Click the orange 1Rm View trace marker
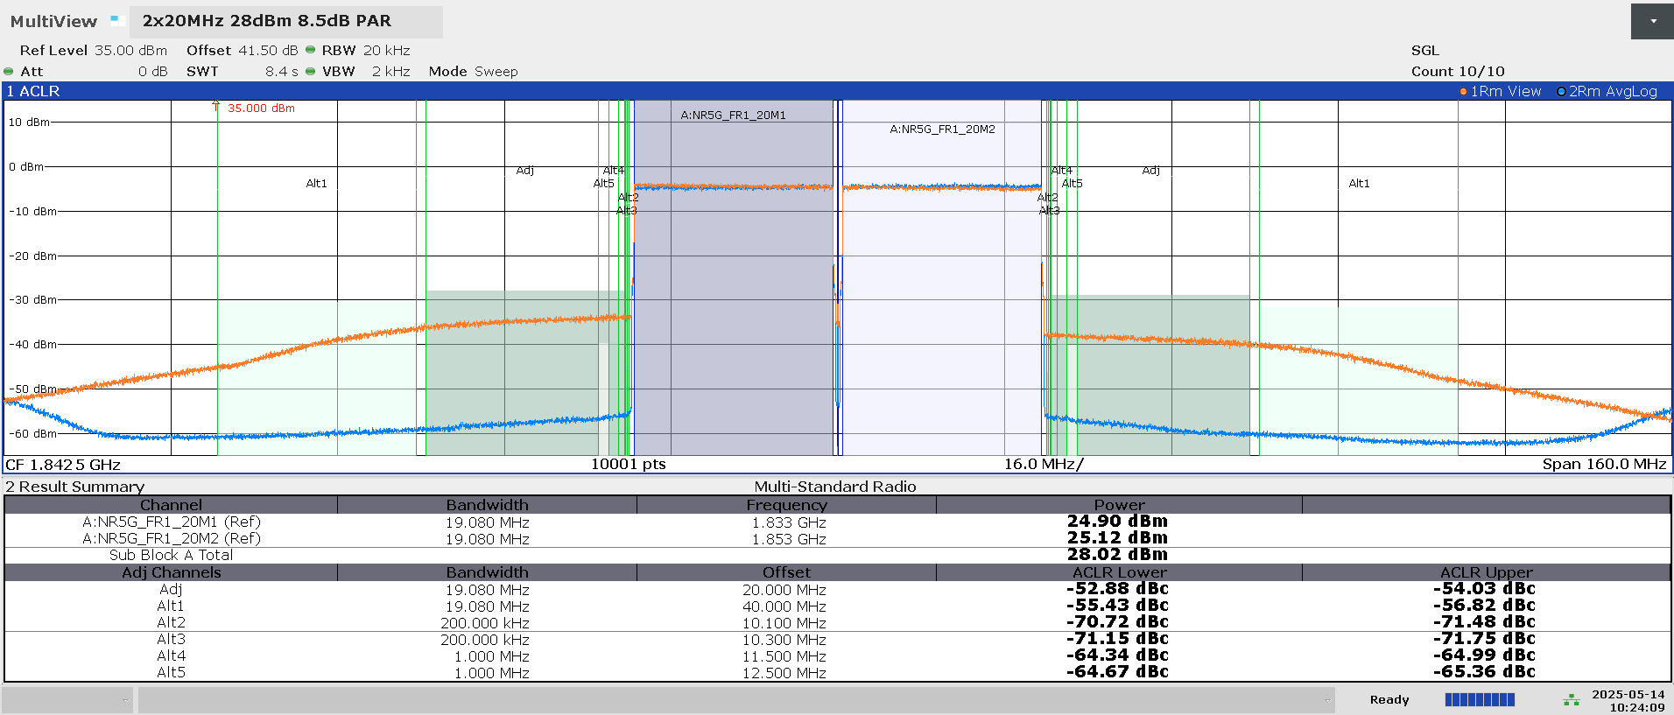The image size is (1674, 715). coord(1463,91)
